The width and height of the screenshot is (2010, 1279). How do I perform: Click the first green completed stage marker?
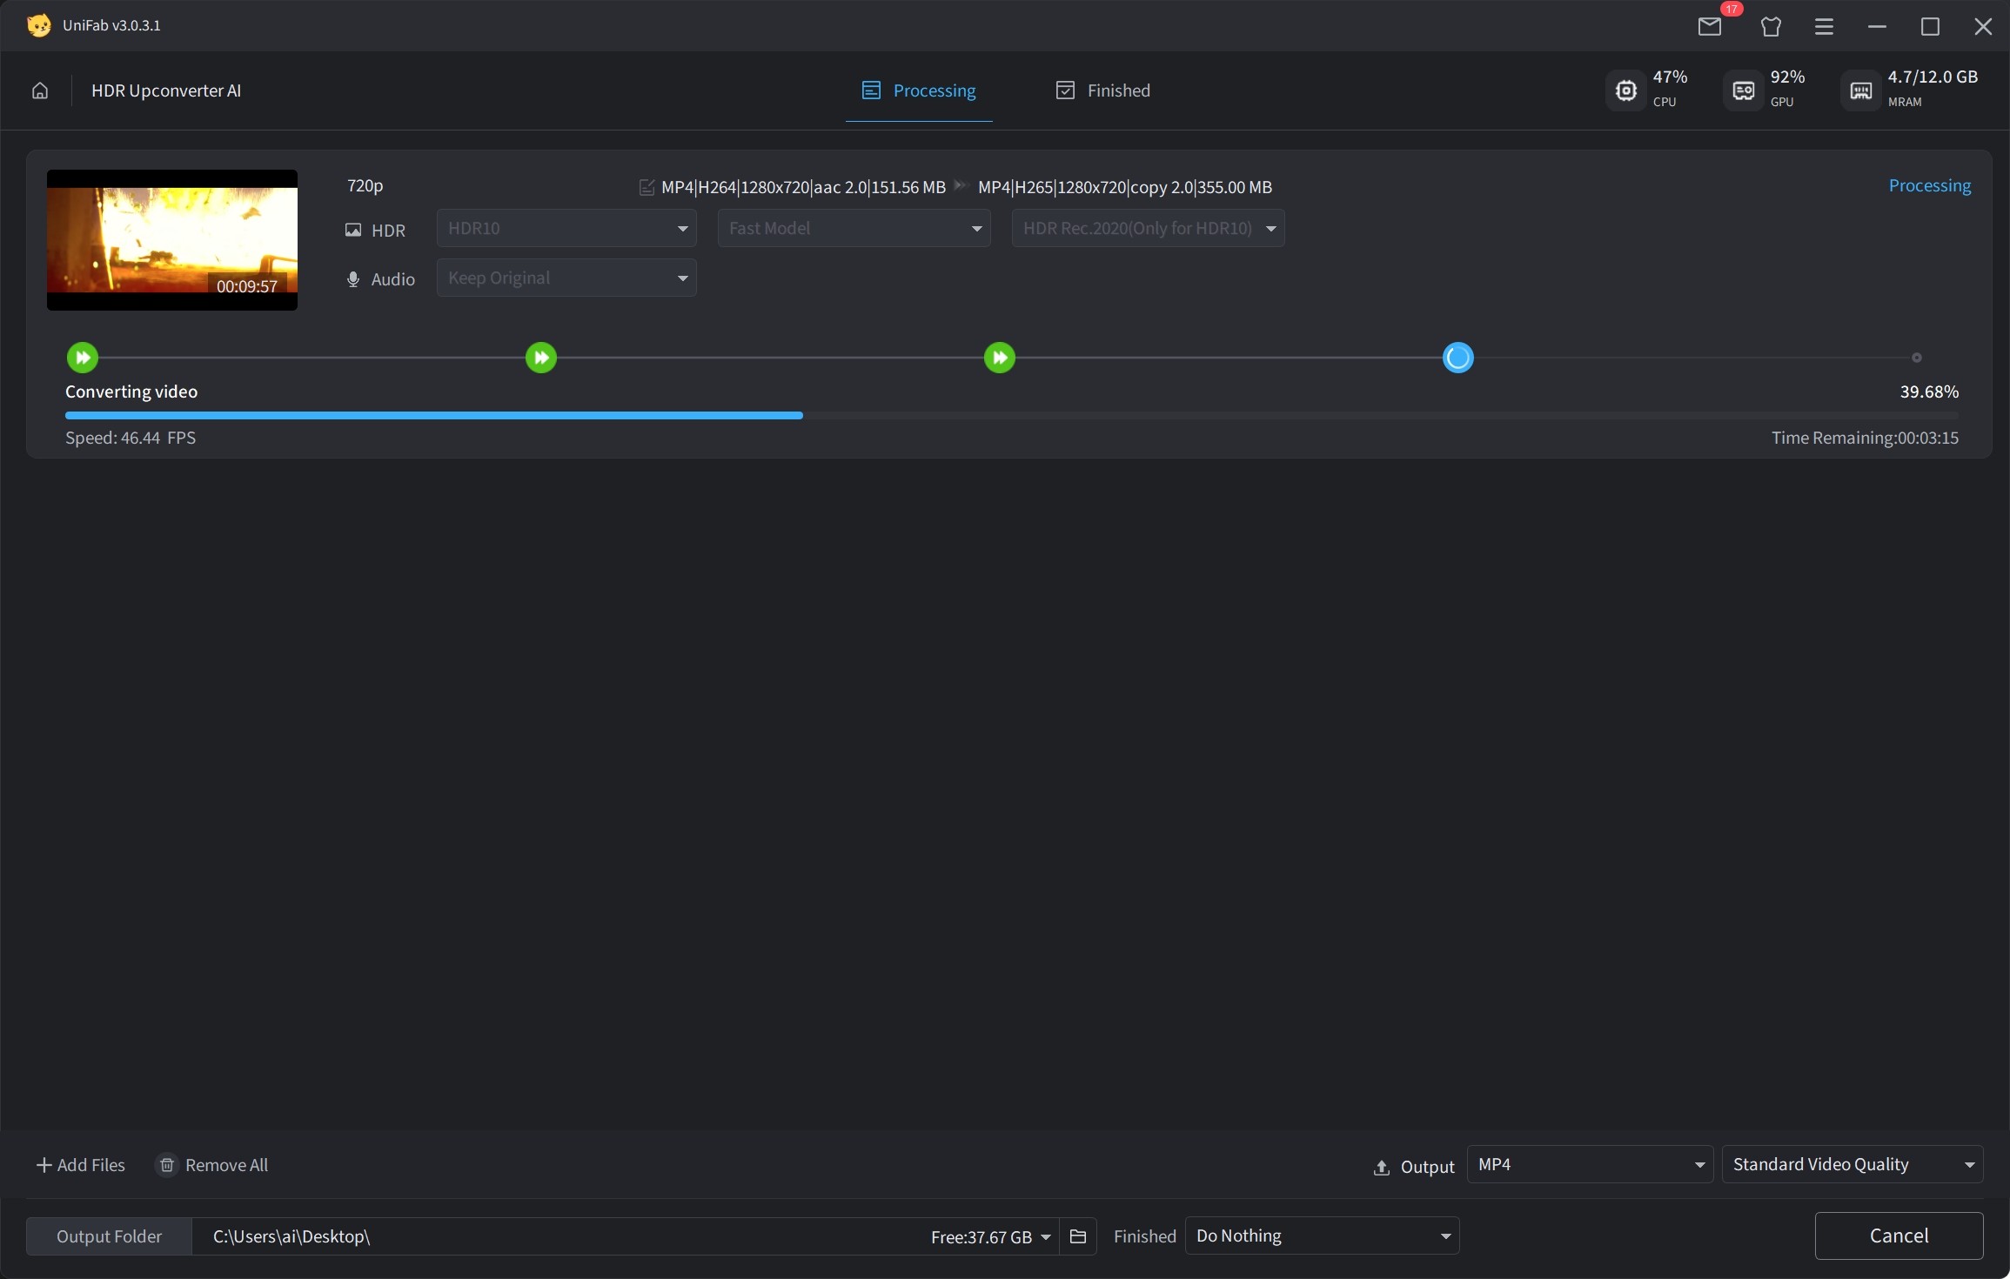pyautogui.click(x=83, y=358)
